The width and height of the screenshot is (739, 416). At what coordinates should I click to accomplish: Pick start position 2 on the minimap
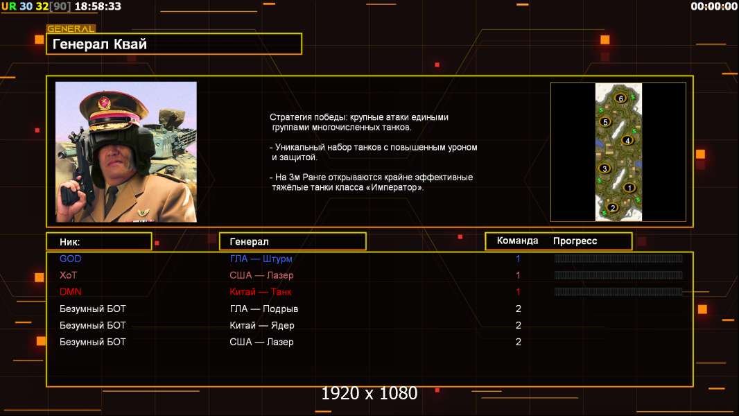click(x=613, y=207)
